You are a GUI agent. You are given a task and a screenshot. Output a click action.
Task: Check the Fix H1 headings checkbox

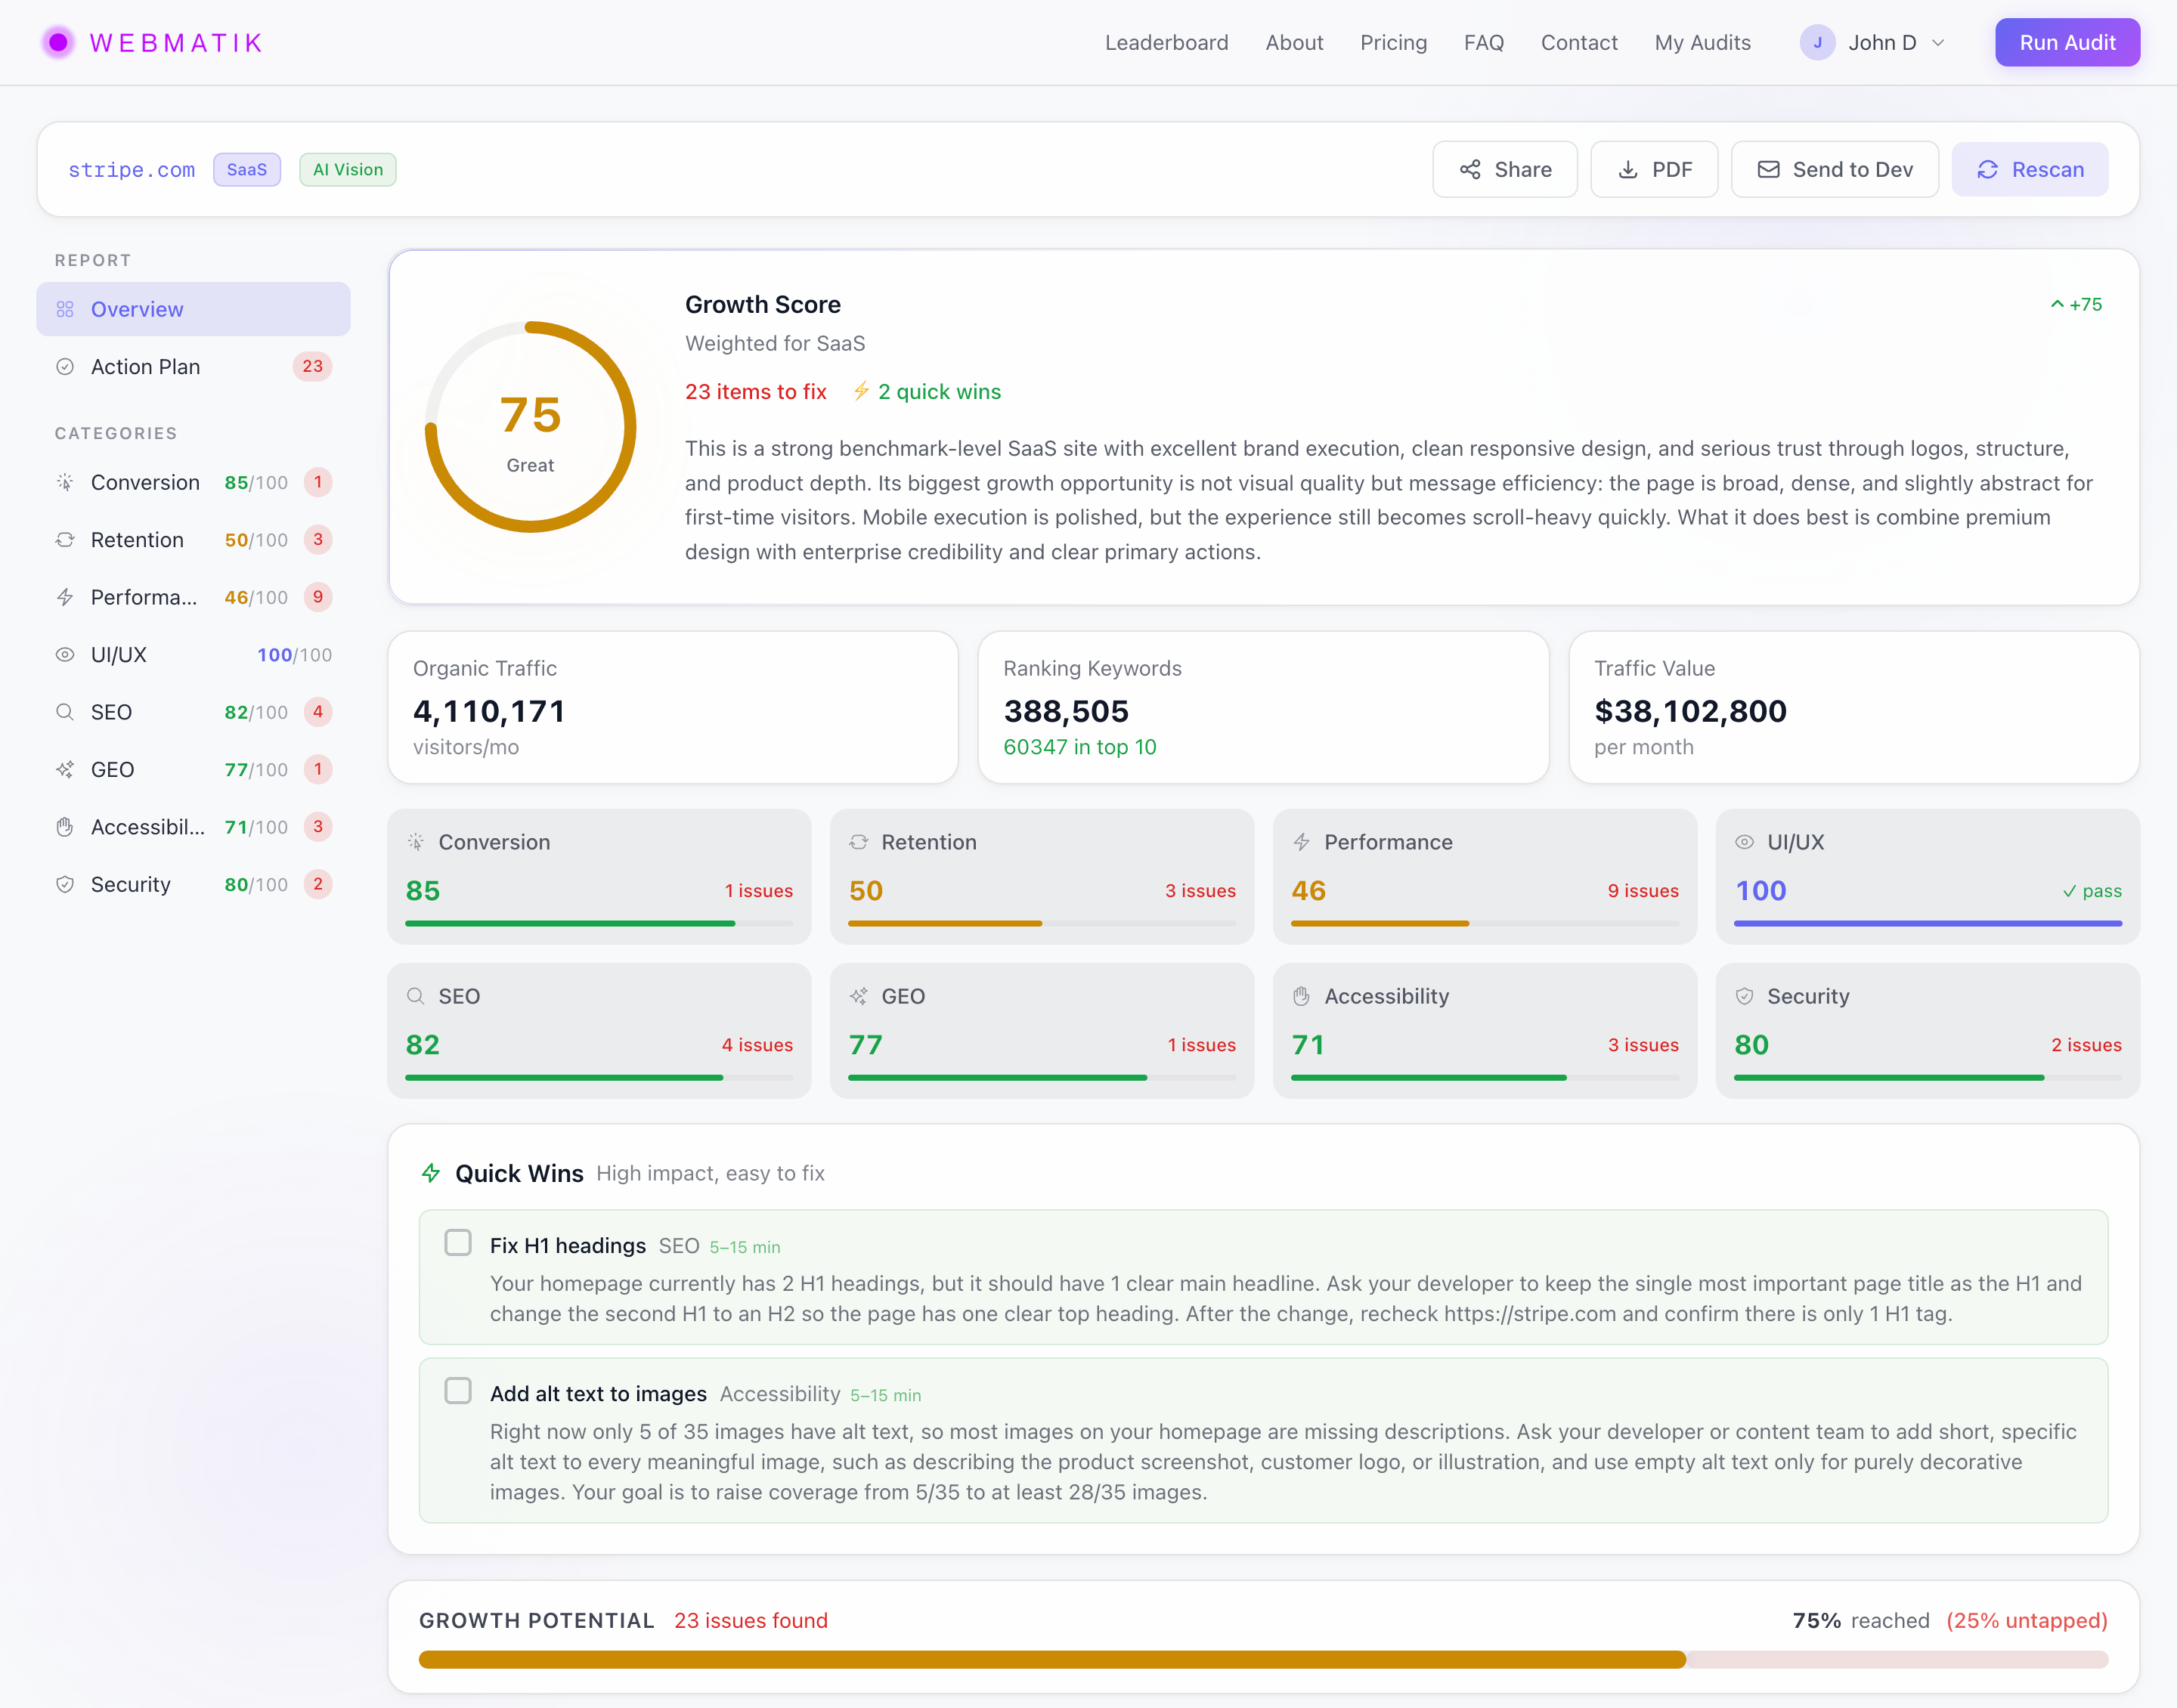pos(458,1243)
